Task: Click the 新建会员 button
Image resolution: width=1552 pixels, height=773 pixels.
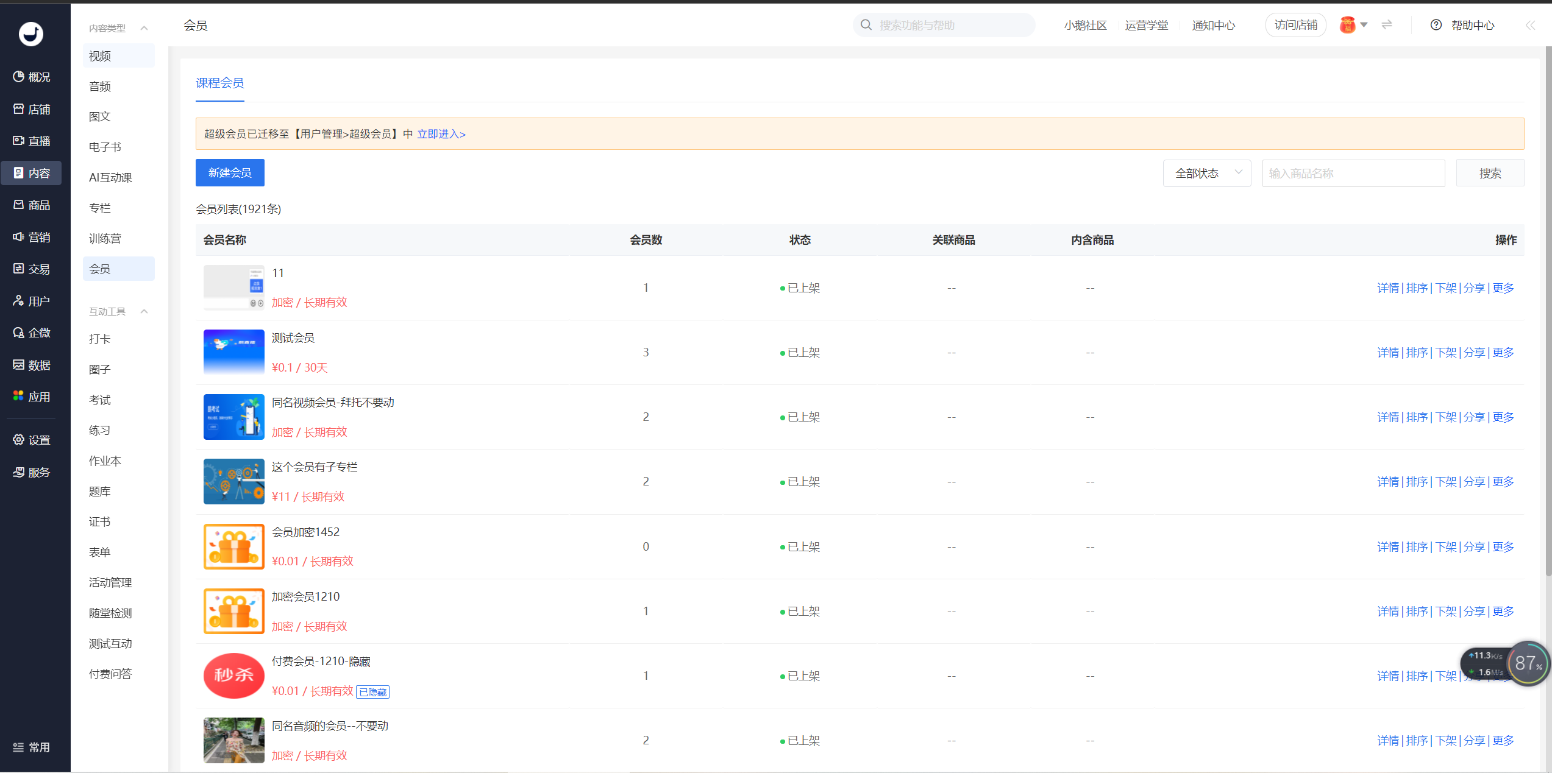Action: [x=230, y=173]
